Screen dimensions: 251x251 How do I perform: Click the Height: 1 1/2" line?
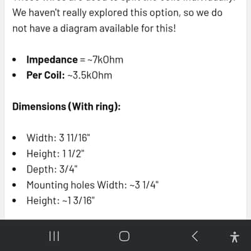[x=55, y=154]
